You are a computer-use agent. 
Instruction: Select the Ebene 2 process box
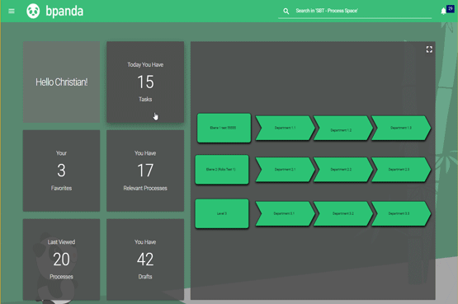coord(222,170)
